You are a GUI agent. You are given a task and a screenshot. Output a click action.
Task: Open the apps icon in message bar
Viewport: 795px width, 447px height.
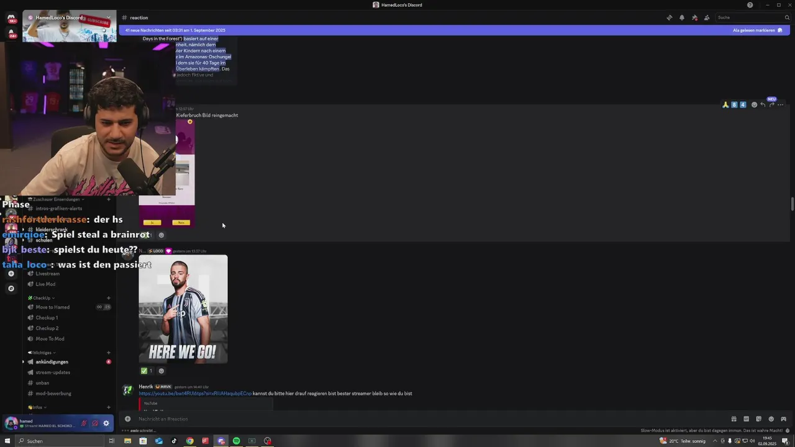[x=783, y=418]
